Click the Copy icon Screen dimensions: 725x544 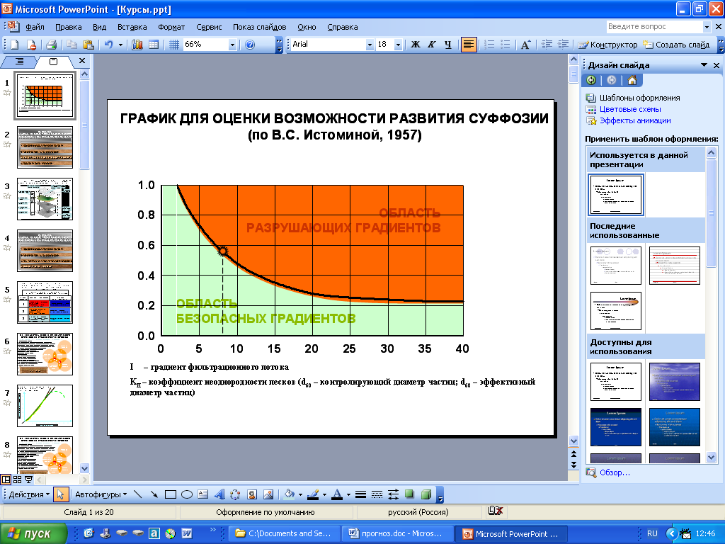72,45
